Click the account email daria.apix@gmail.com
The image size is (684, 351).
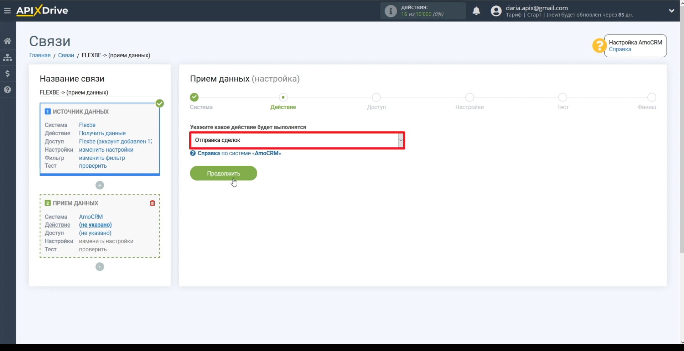tap(537, 8)
